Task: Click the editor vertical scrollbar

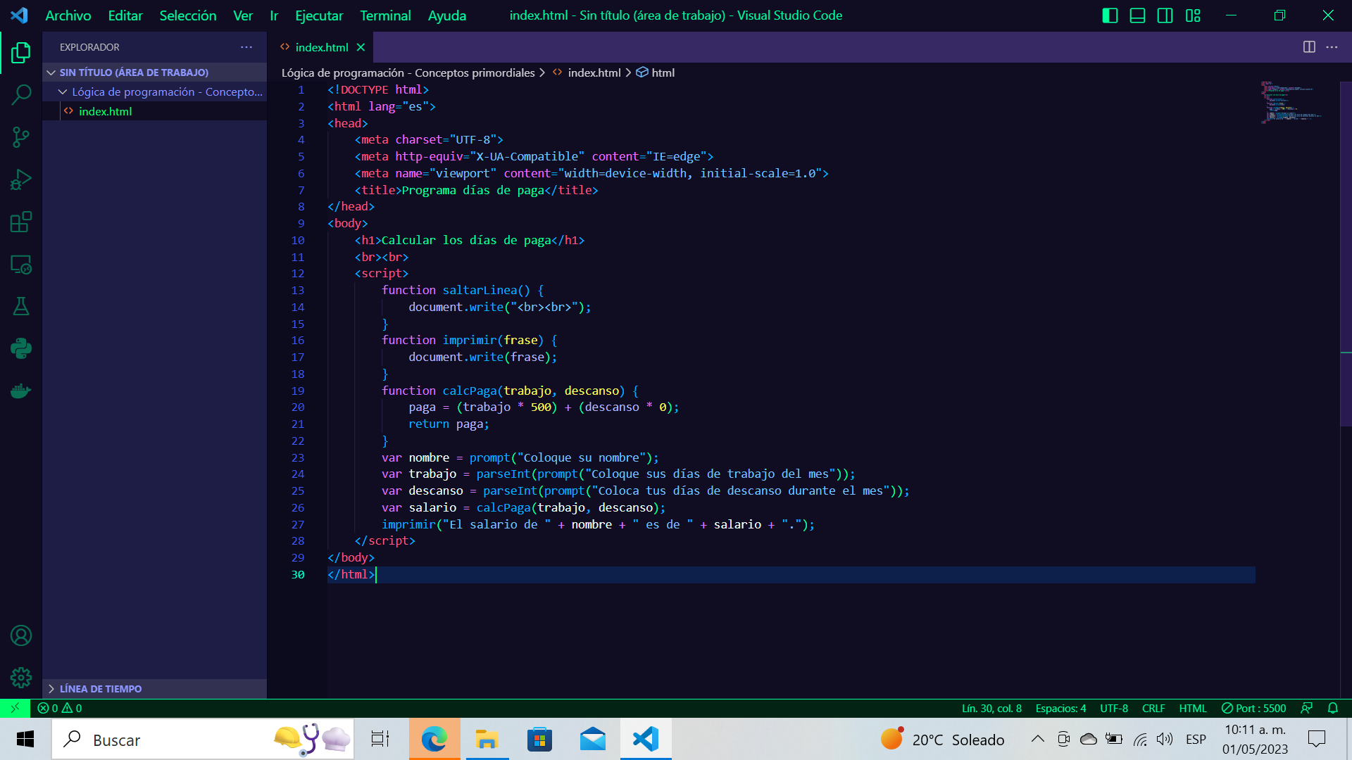Action: pos(1346,253)
